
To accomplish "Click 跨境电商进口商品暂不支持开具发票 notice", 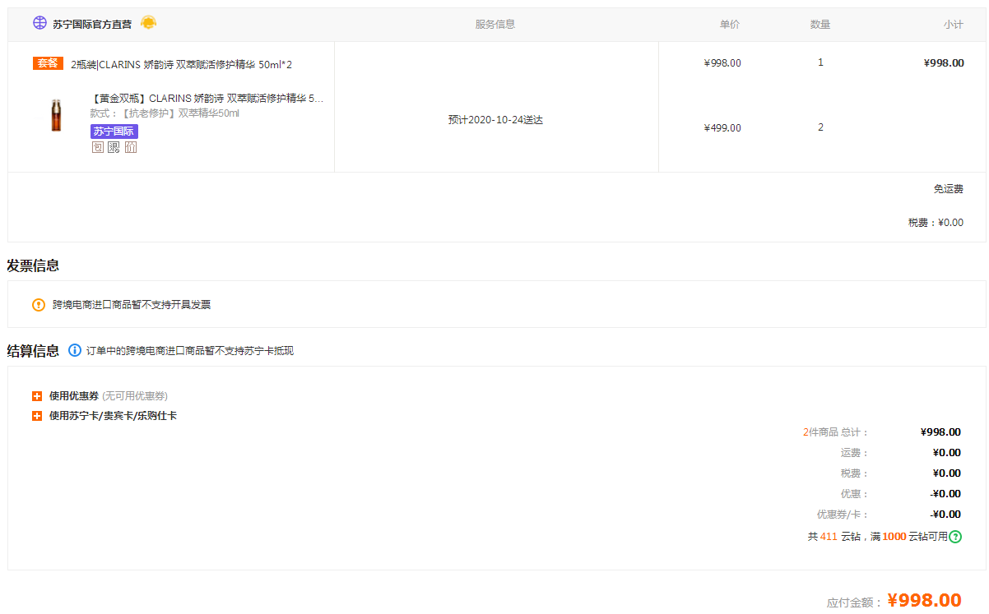I will [132, 305].
